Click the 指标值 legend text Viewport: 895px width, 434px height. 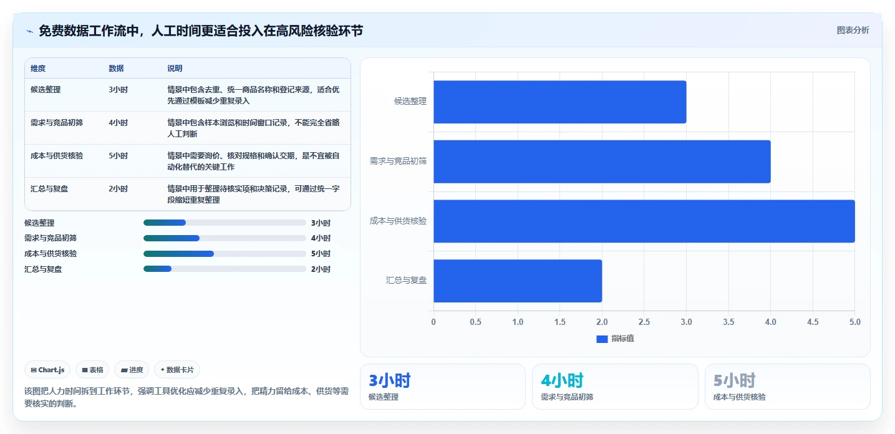622,339
